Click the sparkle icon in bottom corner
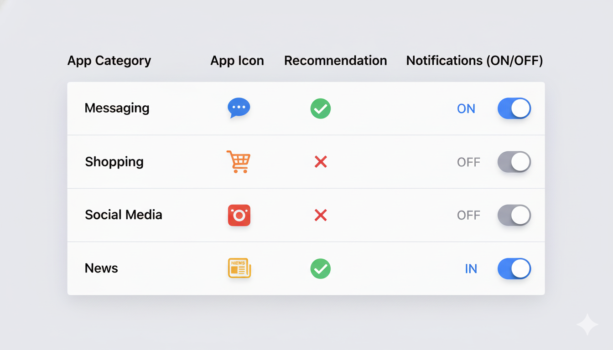Viewport: 613px width, 350px height. (x=587, y=324)
